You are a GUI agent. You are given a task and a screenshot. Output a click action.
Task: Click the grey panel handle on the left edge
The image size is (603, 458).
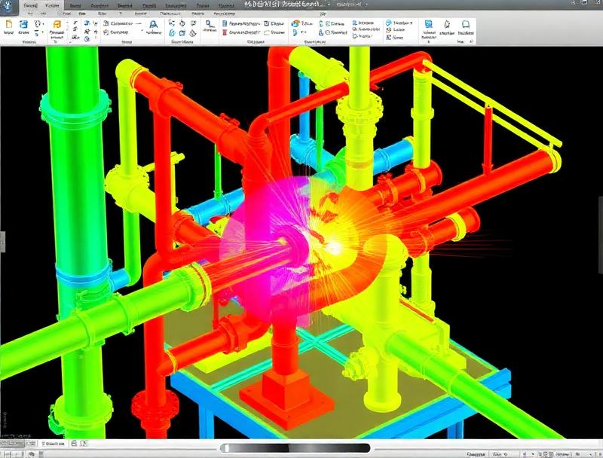point(2,242)
